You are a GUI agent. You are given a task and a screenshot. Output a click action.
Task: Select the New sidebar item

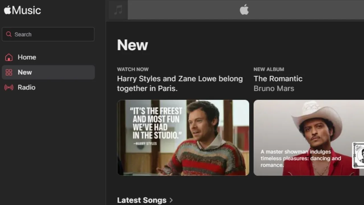48,72
